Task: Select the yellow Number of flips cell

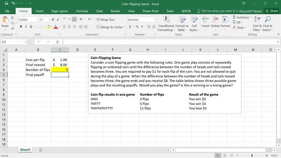Action: point(60,70)
